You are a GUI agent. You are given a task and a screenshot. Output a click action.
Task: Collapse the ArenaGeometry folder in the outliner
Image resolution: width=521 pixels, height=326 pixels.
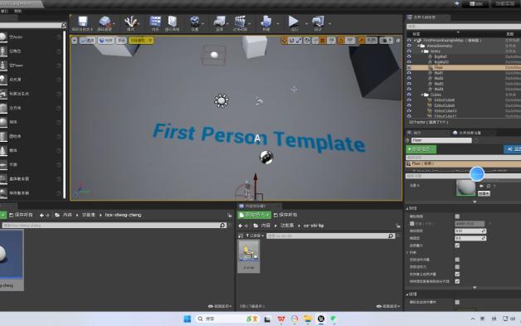[419, 46]
